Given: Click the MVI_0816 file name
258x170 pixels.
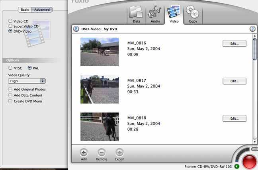Looking at the screenshot, I should [x=137, y=43].
